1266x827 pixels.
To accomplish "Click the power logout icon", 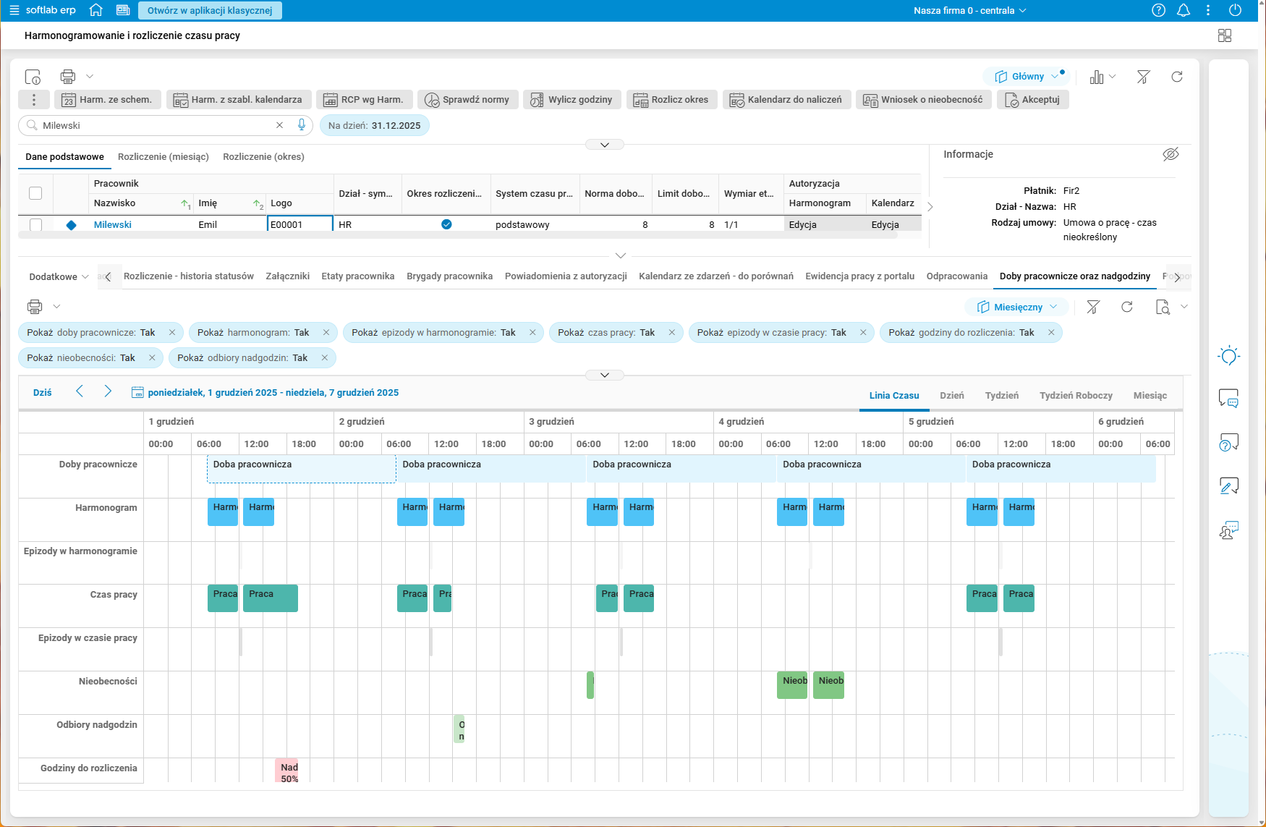I will pos(1235,10).
